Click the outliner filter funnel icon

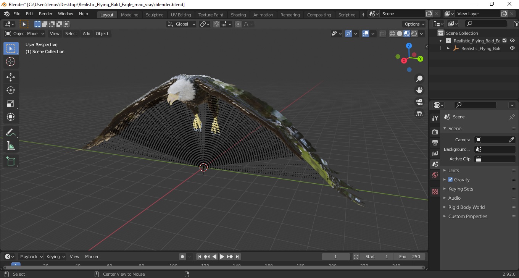pos(516,24)
